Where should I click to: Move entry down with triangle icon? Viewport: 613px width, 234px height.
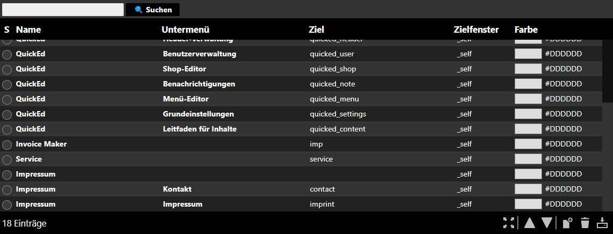pyautogui.click(x=547, y=223)
